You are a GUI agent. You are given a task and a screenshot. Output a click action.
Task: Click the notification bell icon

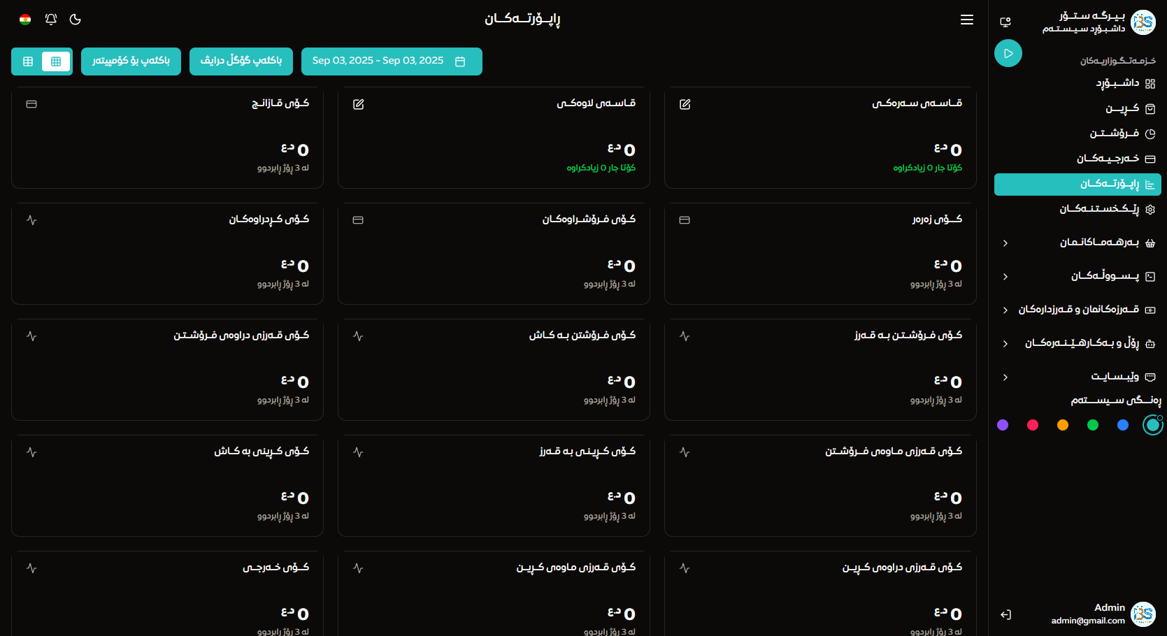coord(51,20)
